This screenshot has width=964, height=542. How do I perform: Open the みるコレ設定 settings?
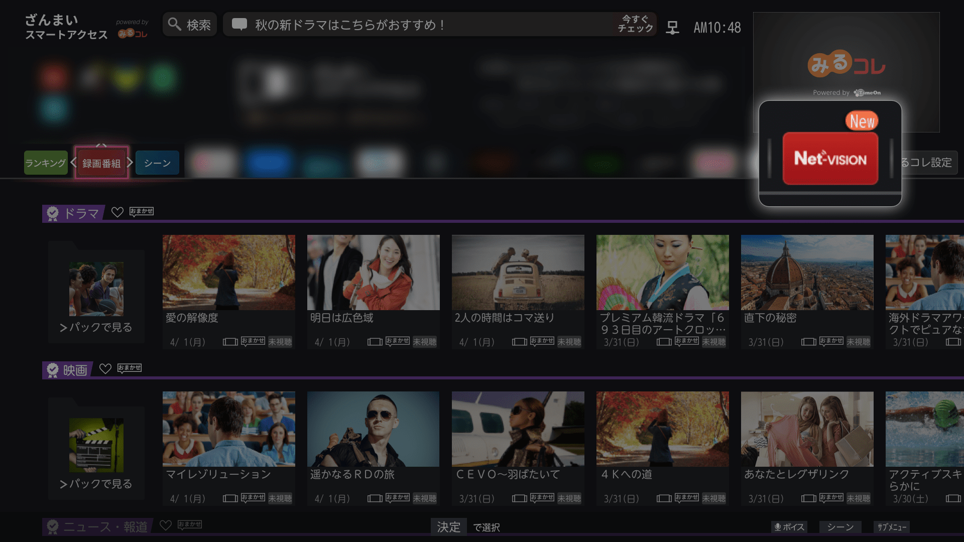point(930,162)
